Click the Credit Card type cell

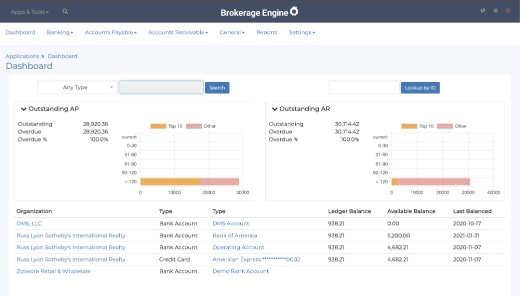[174, 259]
